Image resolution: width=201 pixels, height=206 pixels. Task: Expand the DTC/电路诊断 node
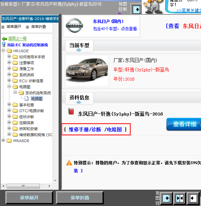coord(9,110)
